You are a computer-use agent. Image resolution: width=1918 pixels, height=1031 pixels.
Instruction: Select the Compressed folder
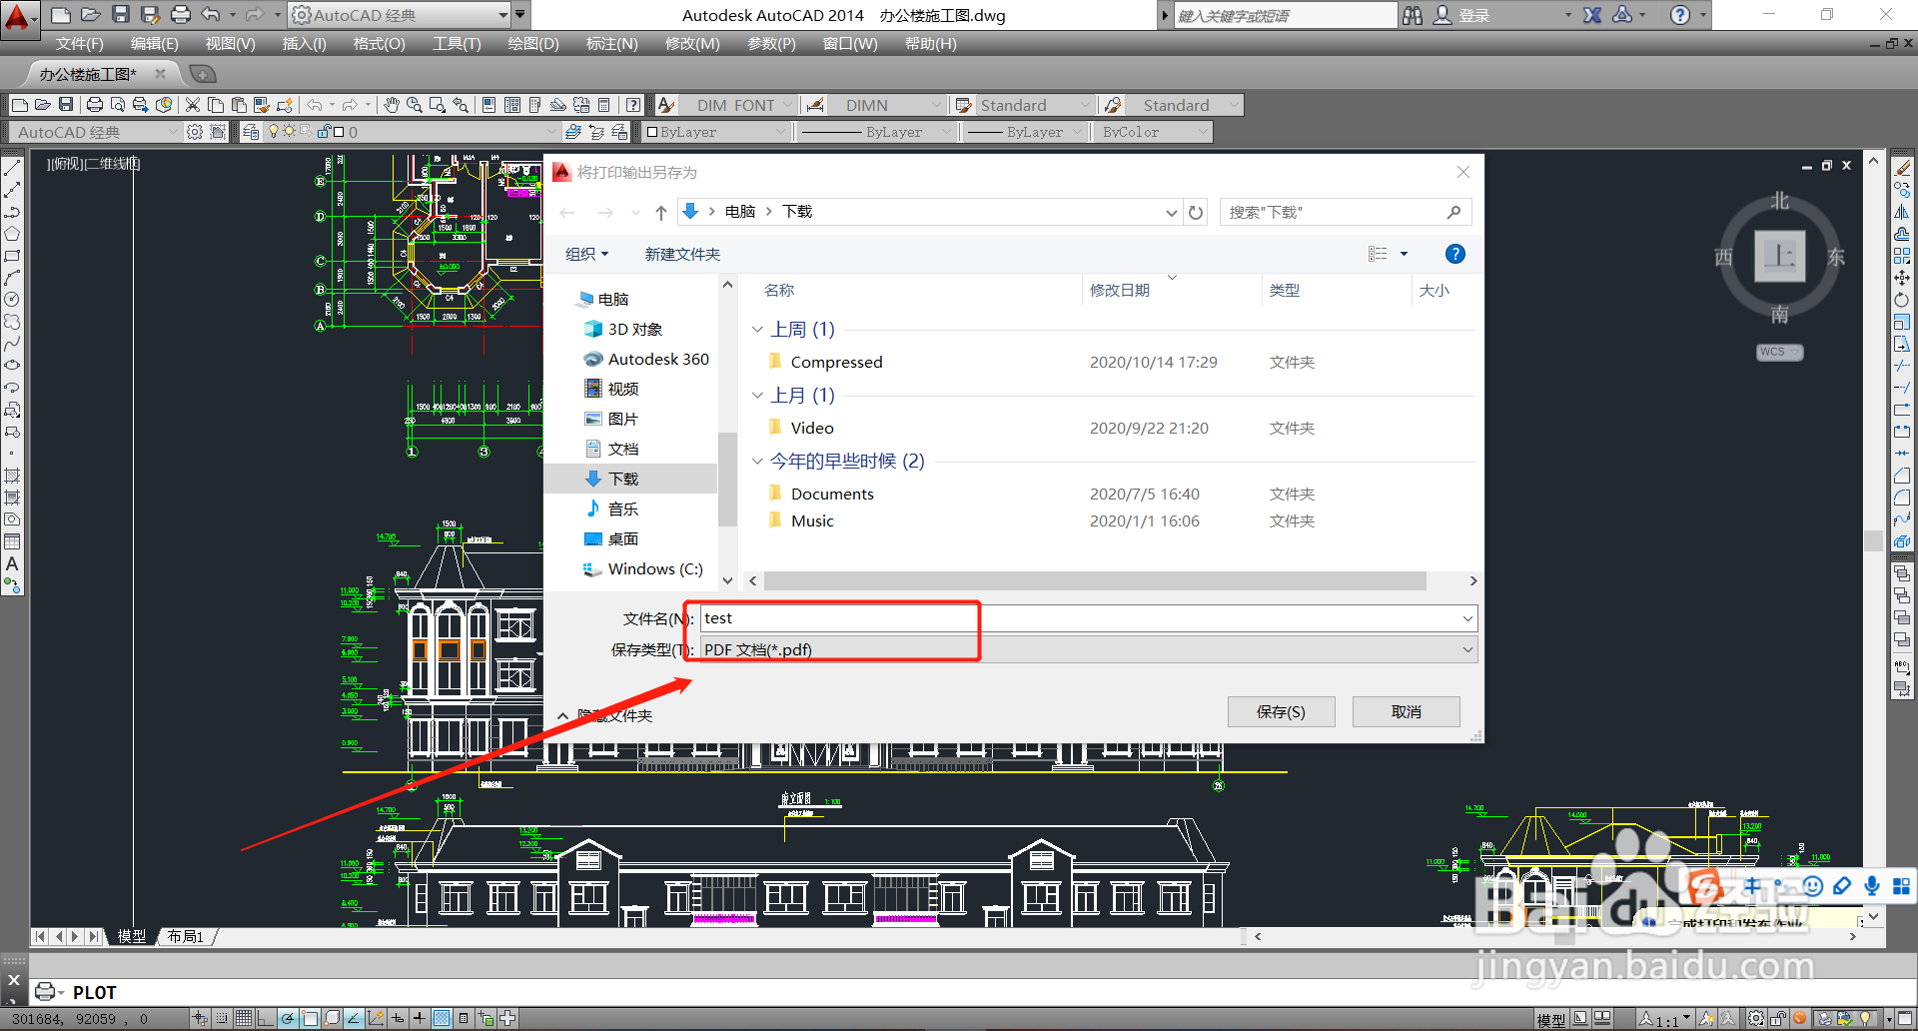[x=836, y=362]
